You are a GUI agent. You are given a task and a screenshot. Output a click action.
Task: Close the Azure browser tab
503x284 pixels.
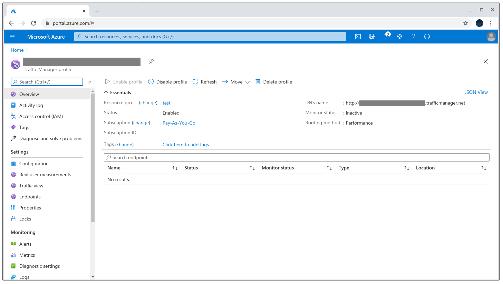84,11
